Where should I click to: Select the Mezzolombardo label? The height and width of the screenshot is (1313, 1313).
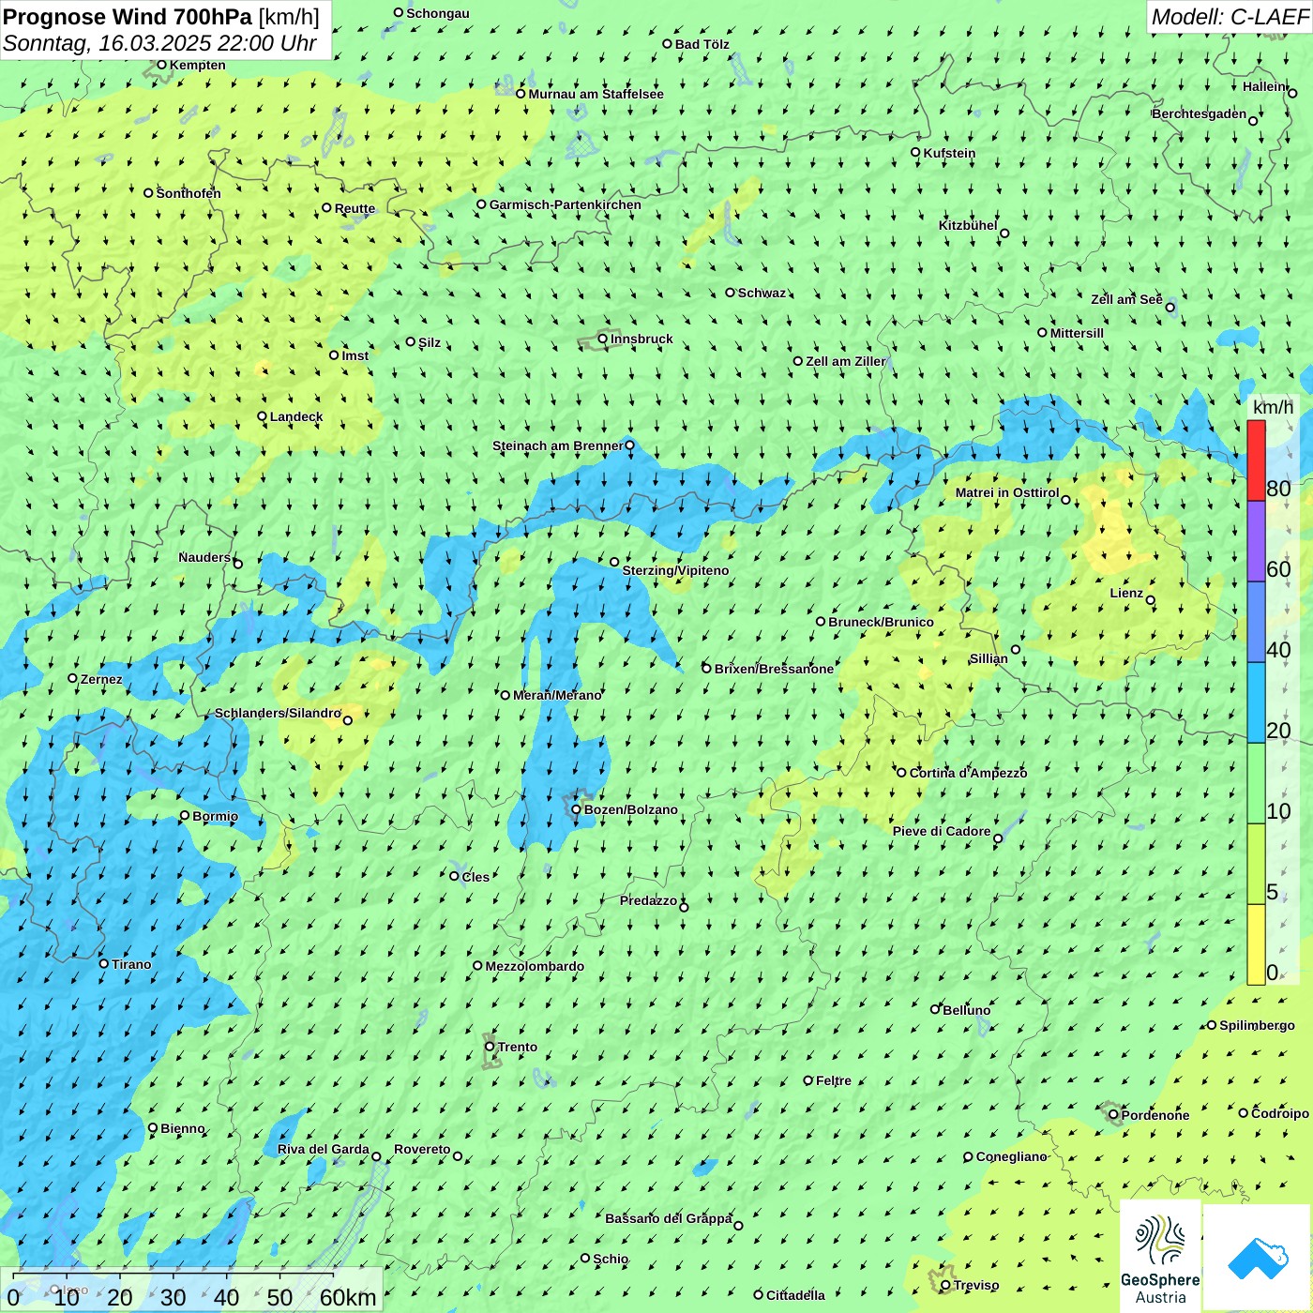[535, 966]
